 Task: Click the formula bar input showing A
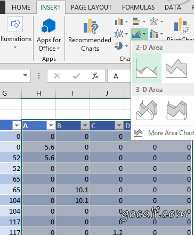coord(119,76)
